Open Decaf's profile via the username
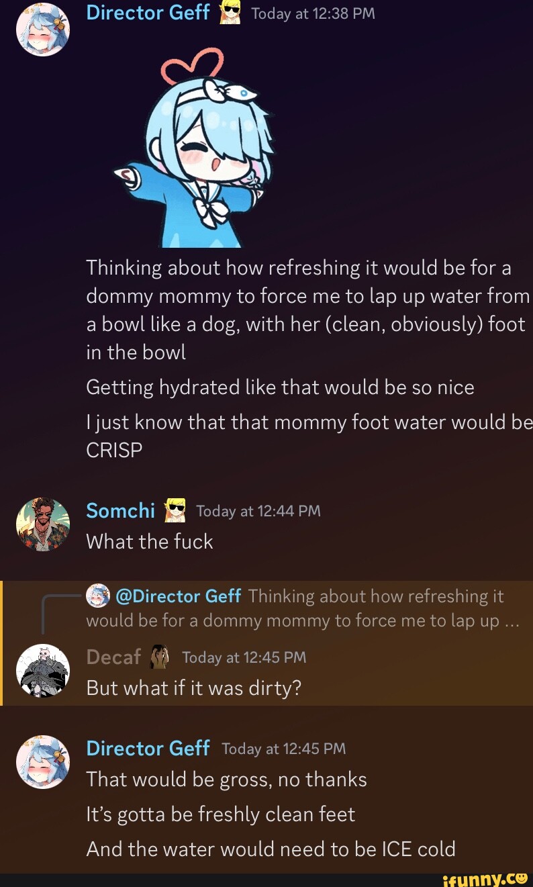533x887 pixels. tap(113, 657)
